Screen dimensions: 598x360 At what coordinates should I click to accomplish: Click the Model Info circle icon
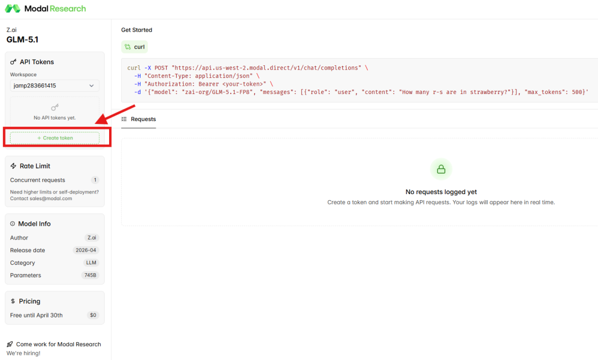(13, 223)
